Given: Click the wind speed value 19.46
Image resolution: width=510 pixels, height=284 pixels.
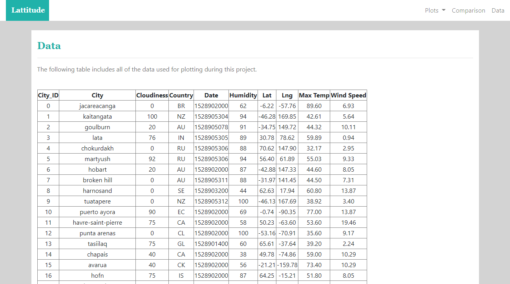Looking at the screenshot, I should pyautogui.click(x=348, y=223).
